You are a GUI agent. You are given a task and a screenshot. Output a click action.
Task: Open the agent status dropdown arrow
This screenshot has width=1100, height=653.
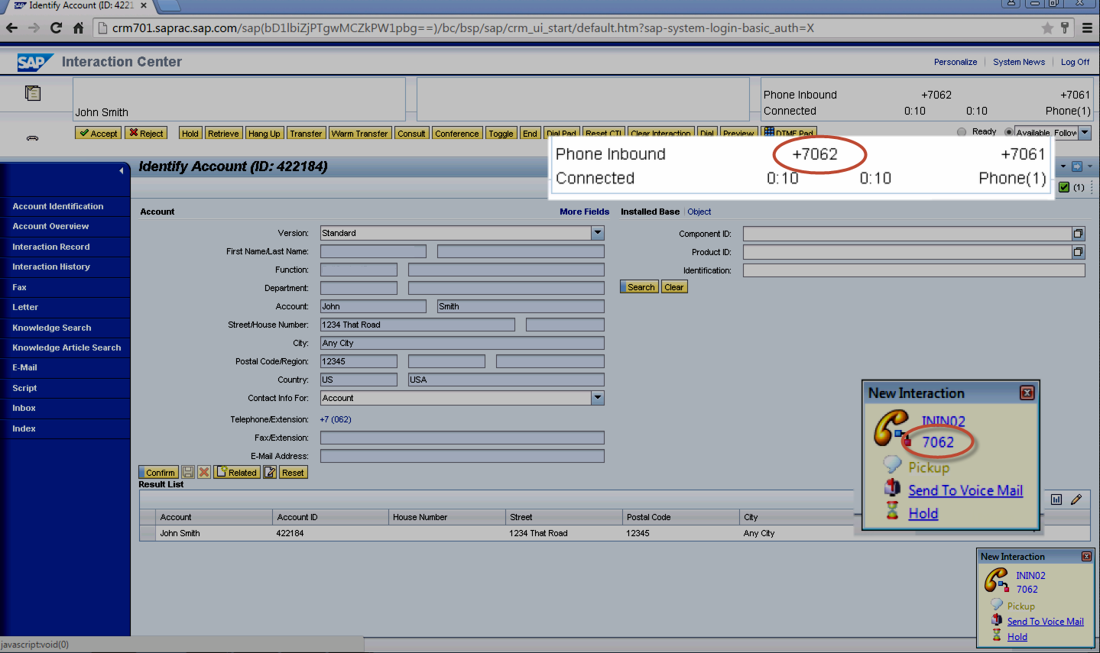(x=1085, y=133)
